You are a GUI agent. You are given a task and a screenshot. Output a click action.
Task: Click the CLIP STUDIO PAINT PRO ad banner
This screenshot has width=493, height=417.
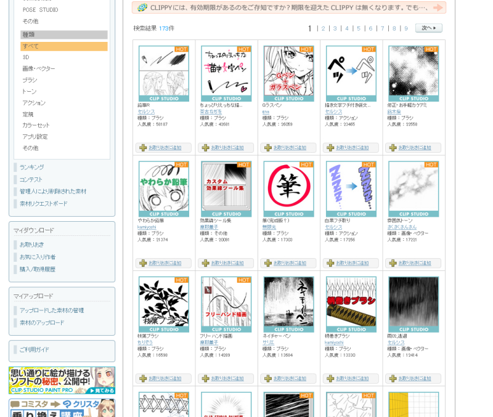[x=62, y=380]
